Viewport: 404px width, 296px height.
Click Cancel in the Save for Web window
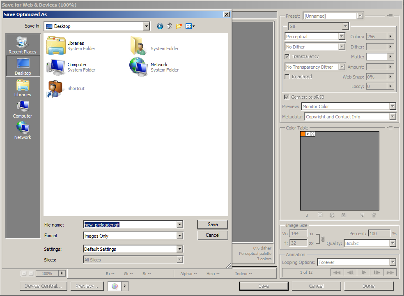click(316, 286)
